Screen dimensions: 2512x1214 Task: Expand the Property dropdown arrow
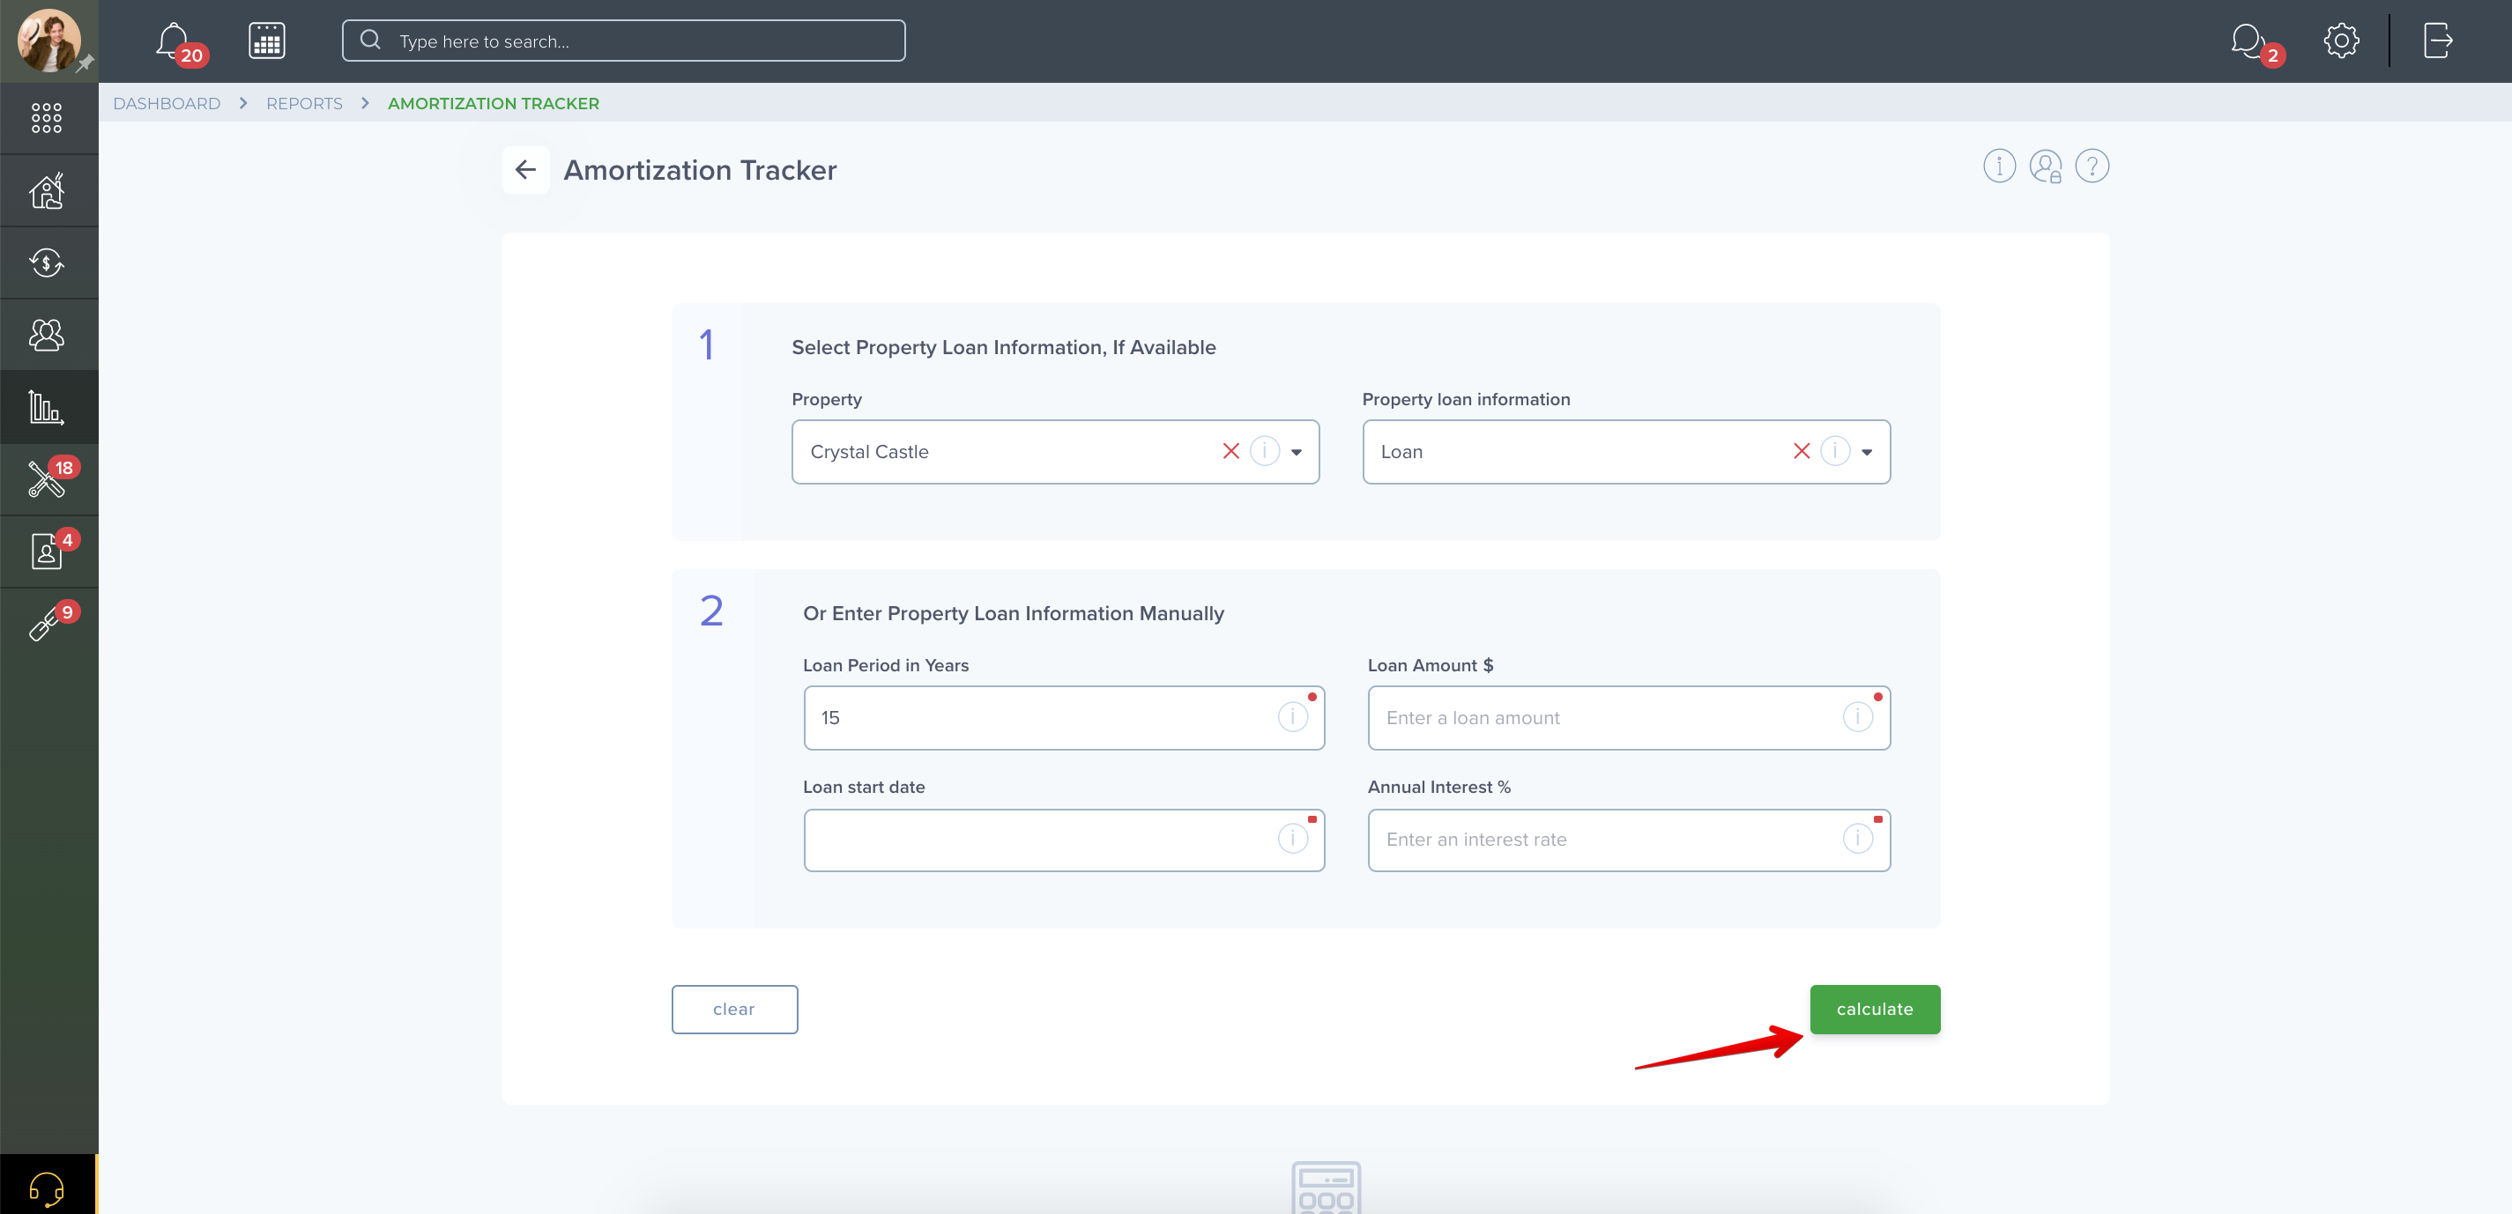[1297, 452]
